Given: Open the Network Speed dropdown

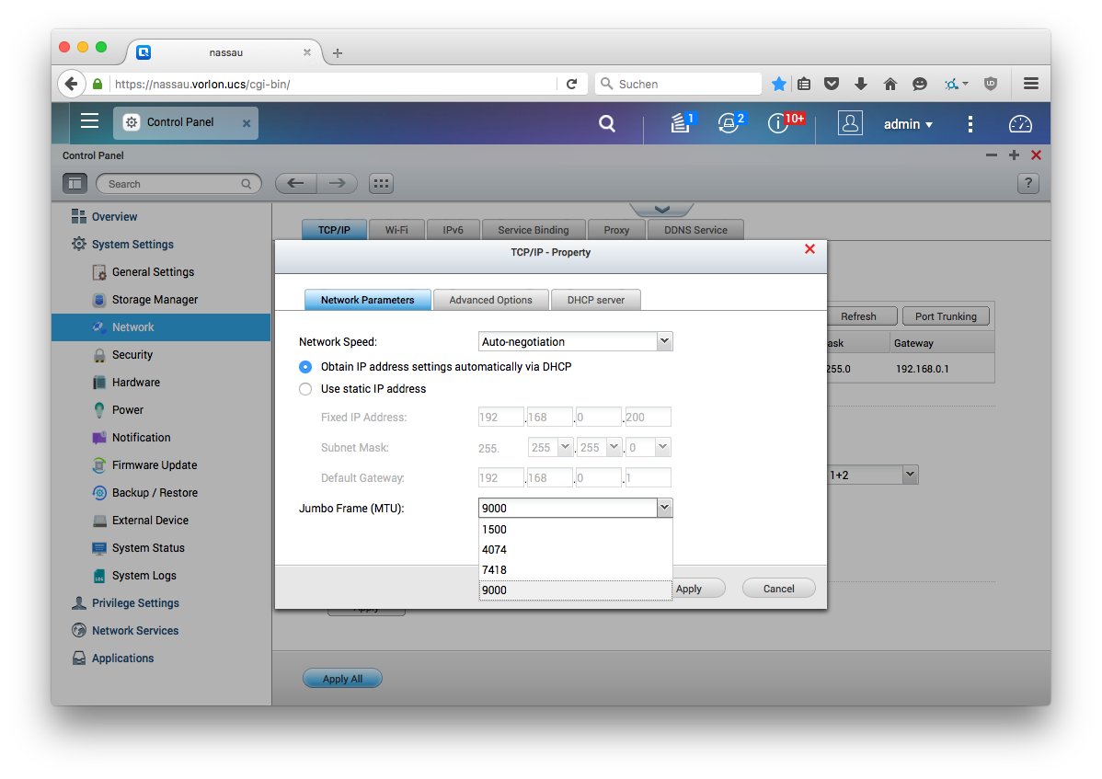Looking at the screenshot, I should tap(576, 341).
